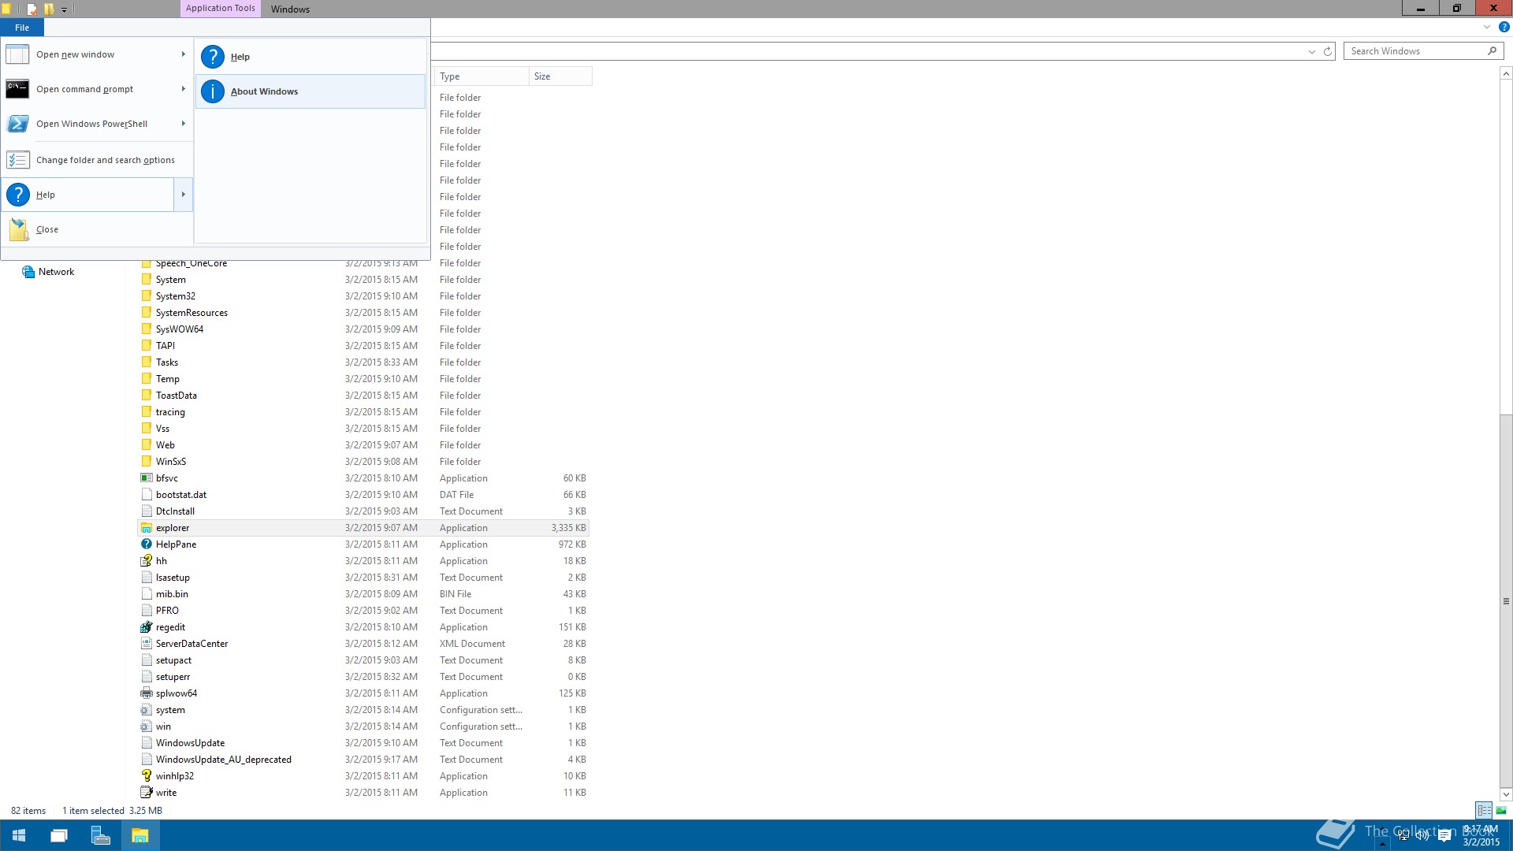The height and width of the screenshot is (851, 1513).
Task: Click the scroll up arrow of file list
Action: (1506, 73)
